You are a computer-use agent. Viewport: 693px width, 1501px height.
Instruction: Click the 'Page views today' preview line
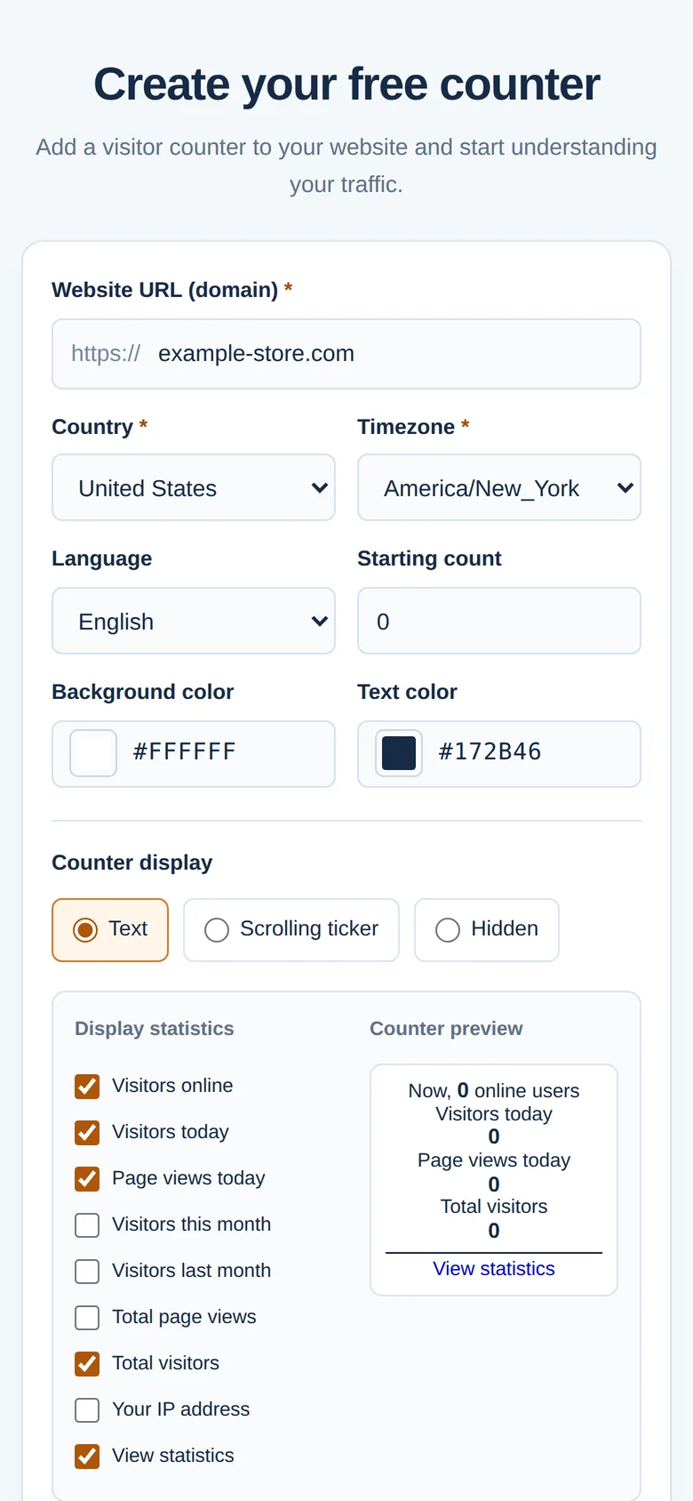[x=494, y=1160]
